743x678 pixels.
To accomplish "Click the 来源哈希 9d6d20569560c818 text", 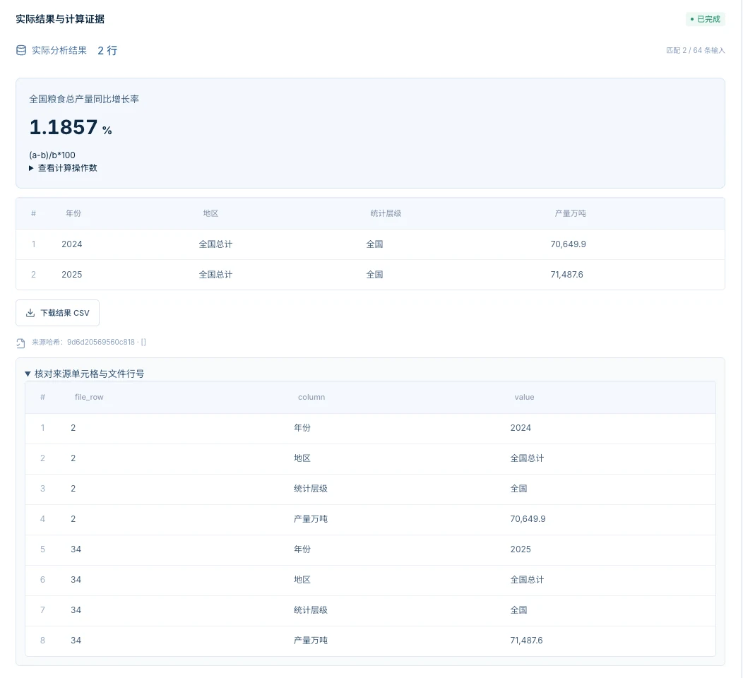I will (x=89, y=342).
